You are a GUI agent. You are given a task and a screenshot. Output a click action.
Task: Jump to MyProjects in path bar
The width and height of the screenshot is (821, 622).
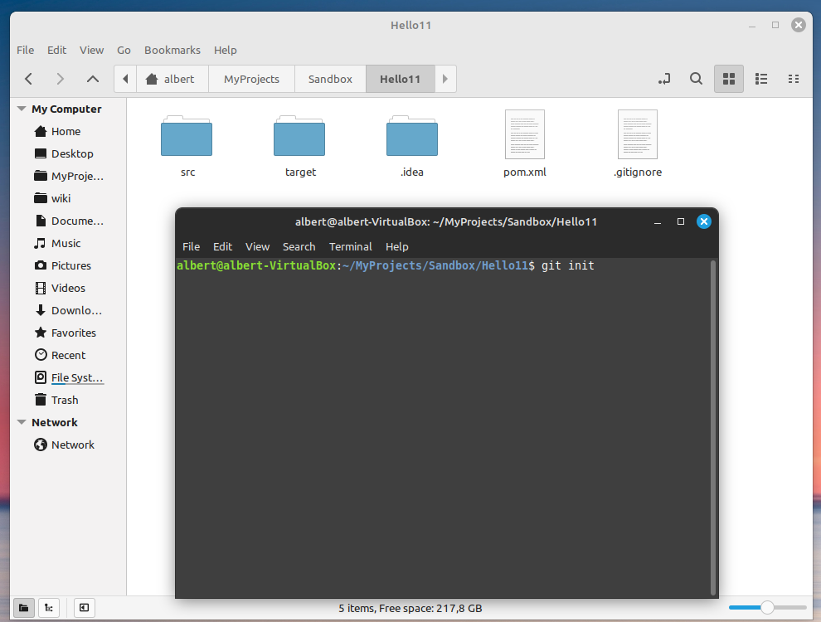click(252, 79)
